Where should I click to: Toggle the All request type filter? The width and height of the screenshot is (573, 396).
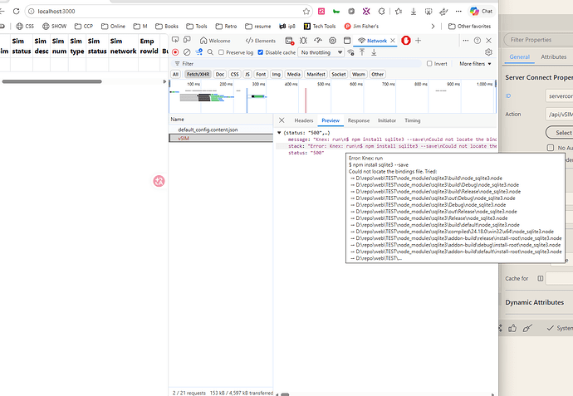[175, 74]
